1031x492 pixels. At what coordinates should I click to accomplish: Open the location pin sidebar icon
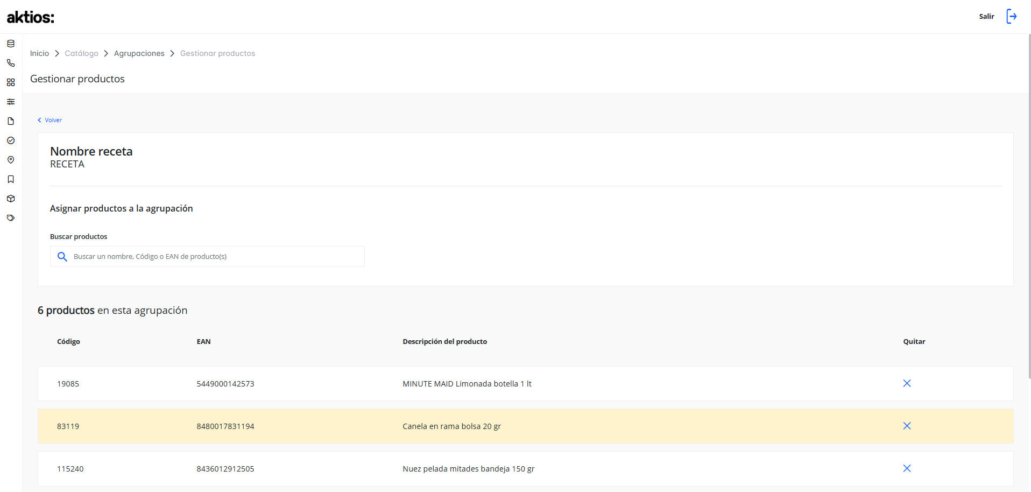tap(11, 160)
